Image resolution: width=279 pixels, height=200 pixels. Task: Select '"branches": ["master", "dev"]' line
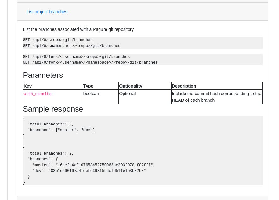tap(61, 130)
